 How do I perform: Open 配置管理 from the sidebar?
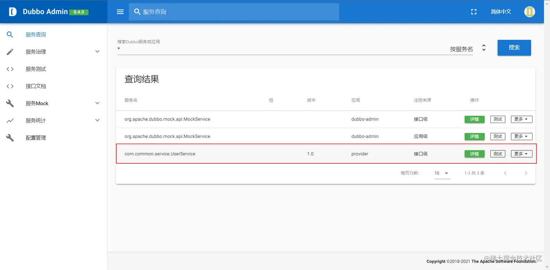[36, 138]
